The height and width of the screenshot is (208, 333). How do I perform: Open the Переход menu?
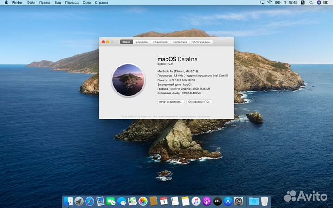(72, 3)
